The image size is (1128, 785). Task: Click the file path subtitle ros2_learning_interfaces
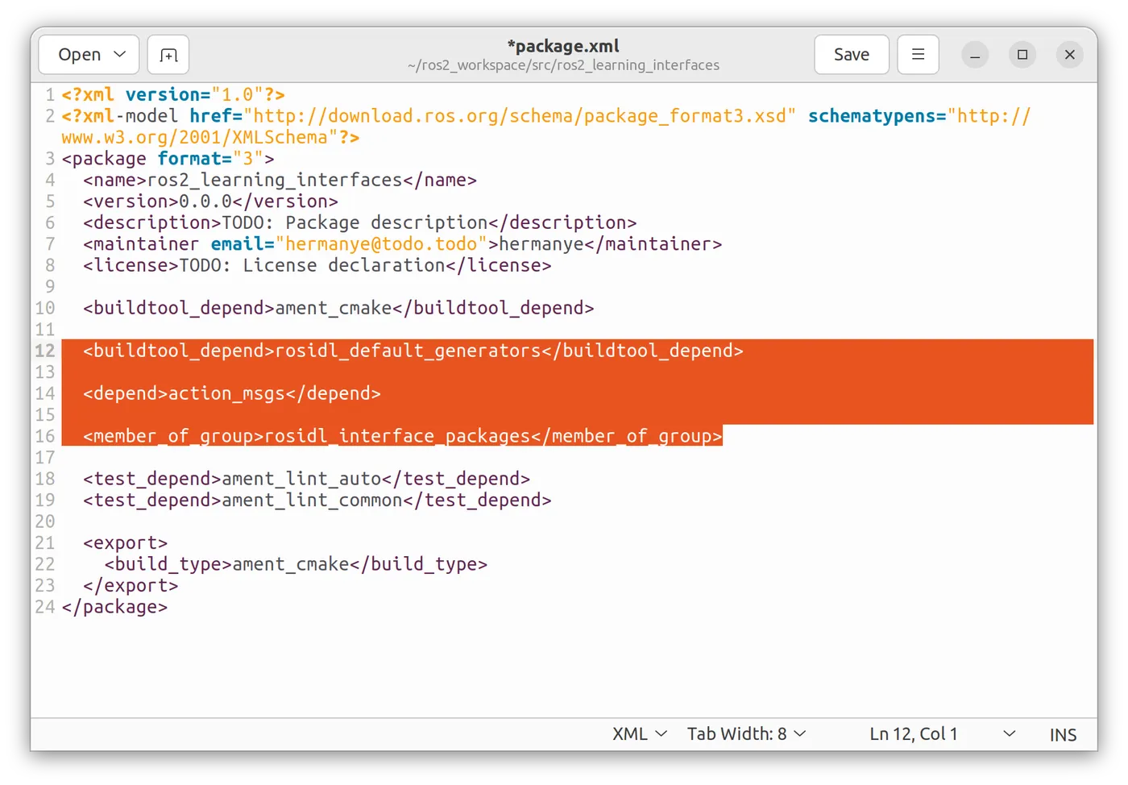(x=563, y=65)
